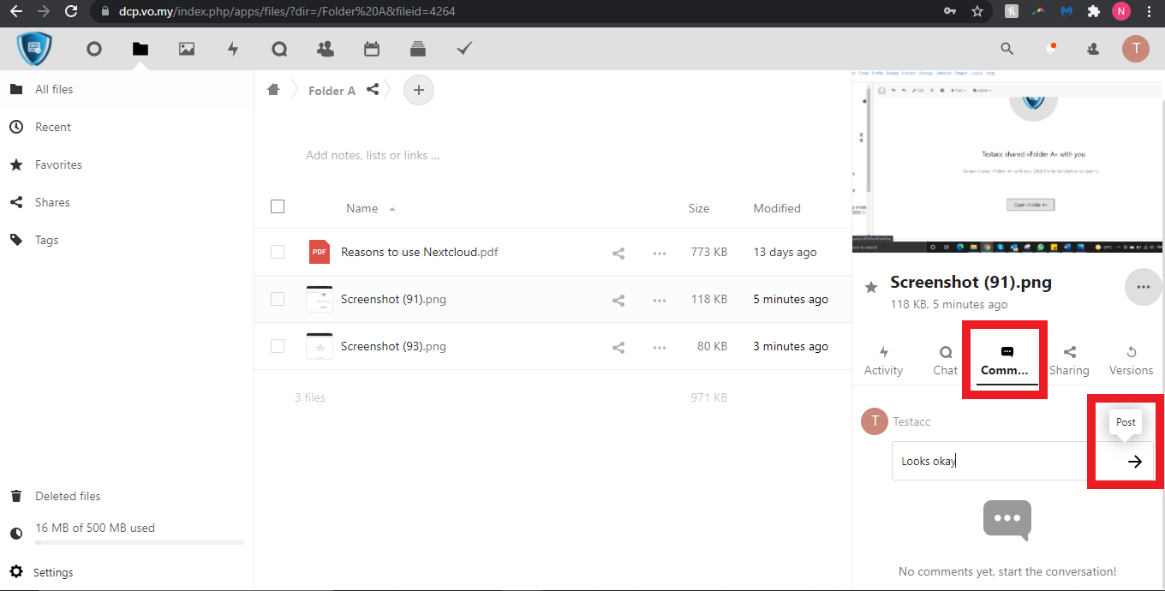Screen dimensions: 1165x591
Task: Select the Screenshot (93).png checkbox
Action: point(278,346)
